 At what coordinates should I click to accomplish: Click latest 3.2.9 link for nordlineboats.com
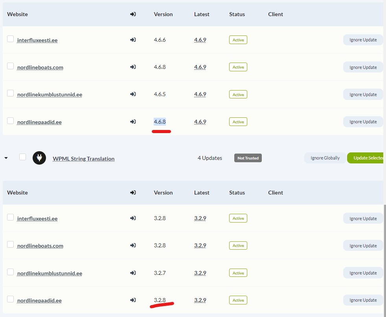[x=200, y=245]
